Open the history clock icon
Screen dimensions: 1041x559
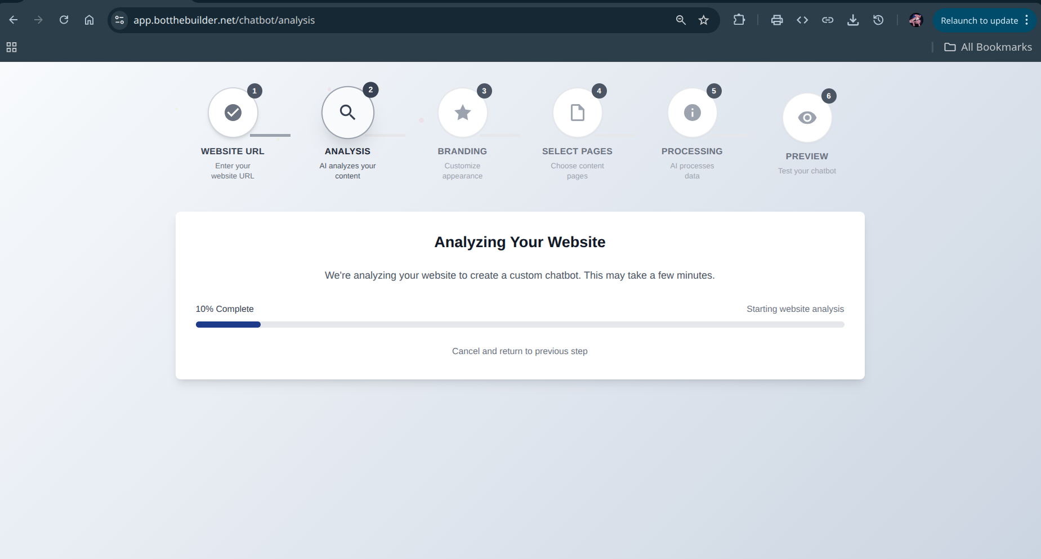[x=878, y=20]
